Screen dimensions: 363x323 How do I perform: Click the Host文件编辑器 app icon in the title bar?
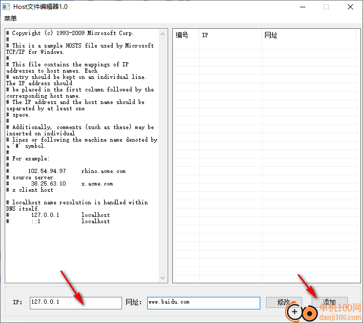tap(6, 7)
